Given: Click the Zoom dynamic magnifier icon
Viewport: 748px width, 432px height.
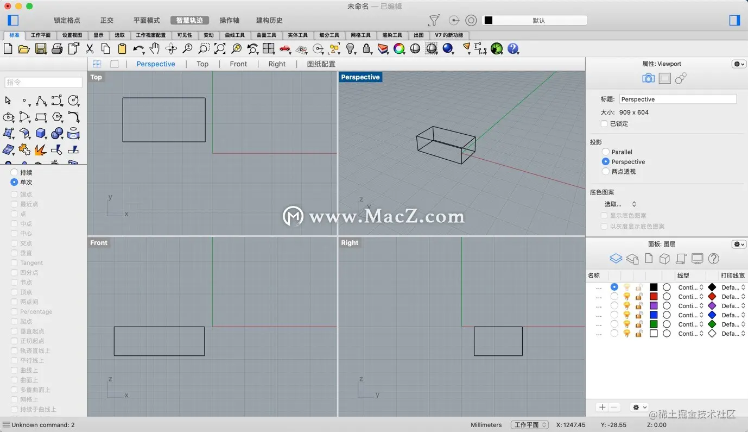Looking at the screenshot, I should [x=187, y=49].
